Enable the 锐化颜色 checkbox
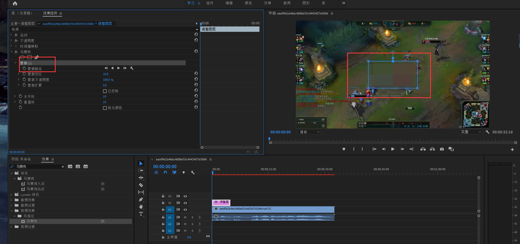This screenshot has height=244, width=520. coord(105,108)
